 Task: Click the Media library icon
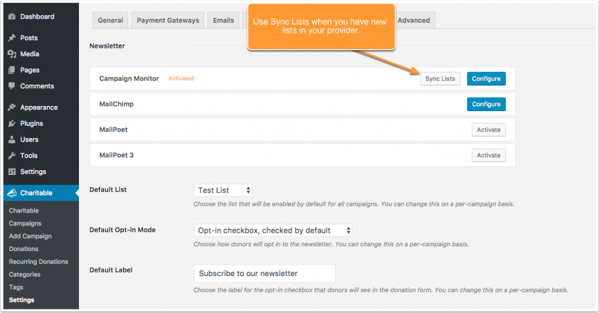tap(12, 54)
